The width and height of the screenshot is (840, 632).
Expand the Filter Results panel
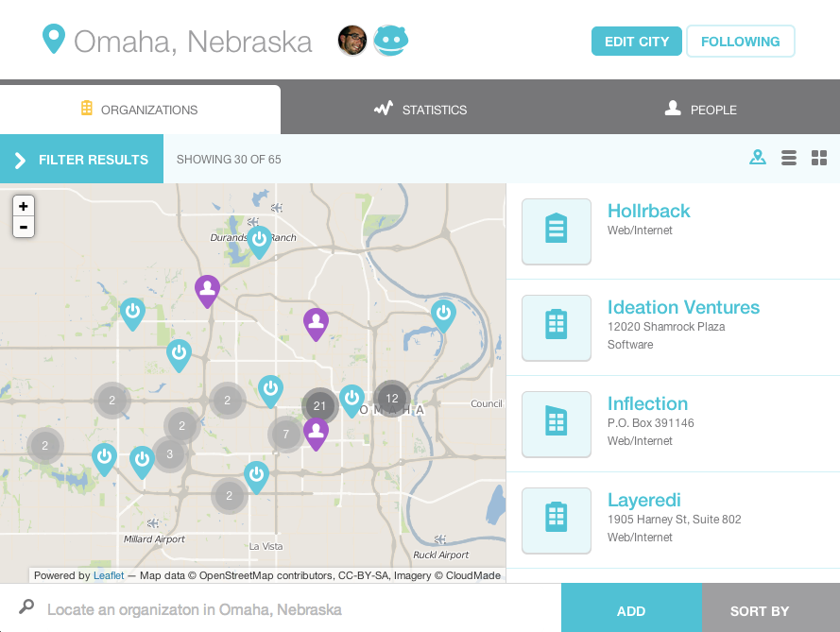pyautogui.click(x=81, y=160)
